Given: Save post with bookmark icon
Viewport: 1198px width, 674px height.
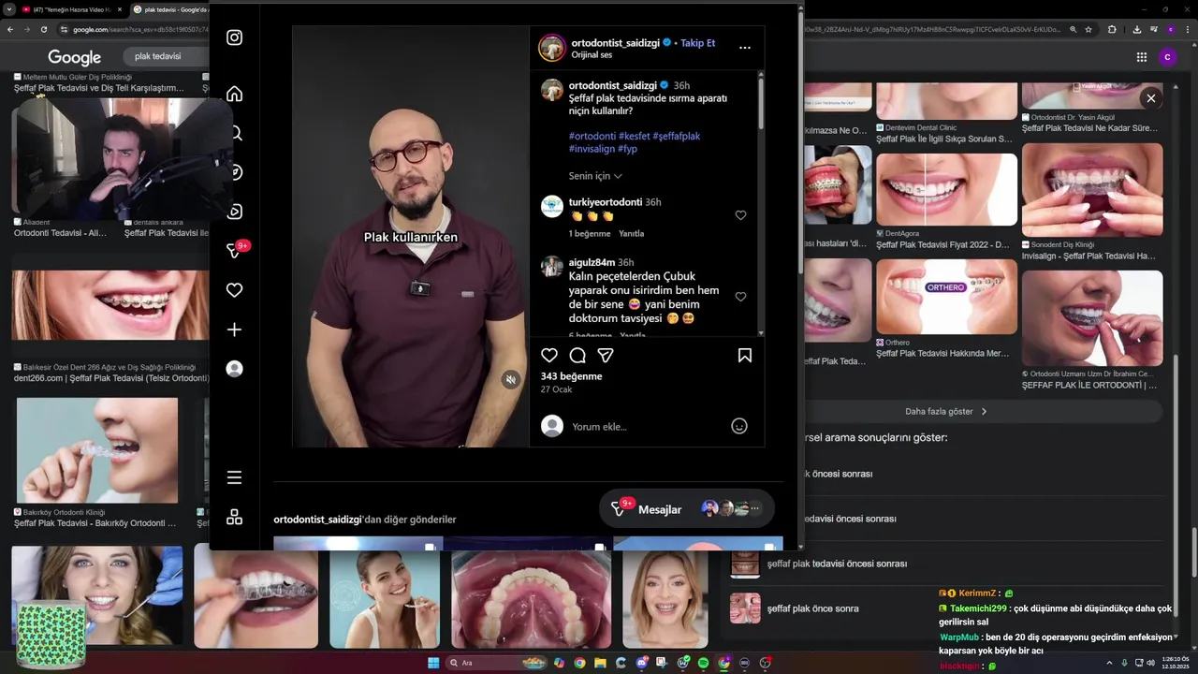Looking at the screenshot, I should [745, 355].
